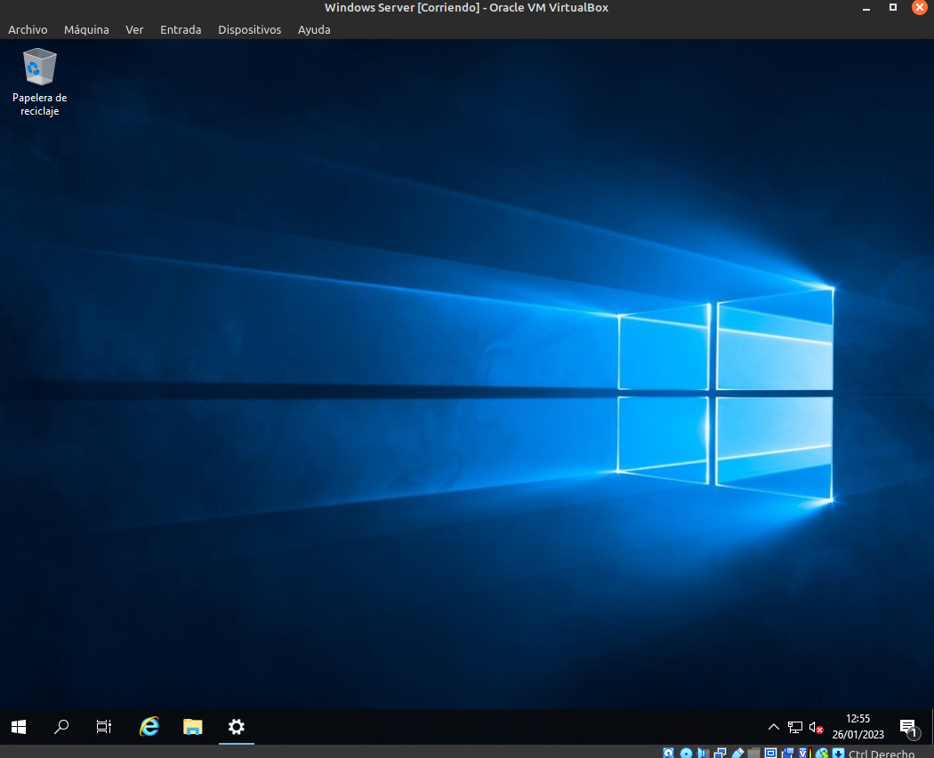934x758 pixels.
Task: Open the Entrada menu
Action: tap(181, 29)
